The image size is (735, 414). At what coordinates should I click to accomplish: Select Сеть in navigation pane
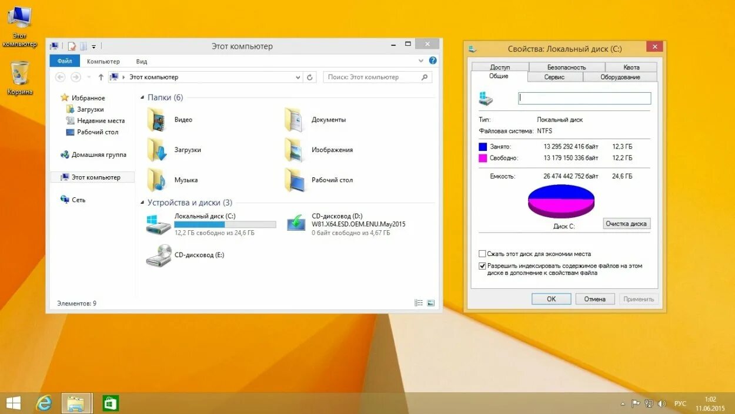73,200
